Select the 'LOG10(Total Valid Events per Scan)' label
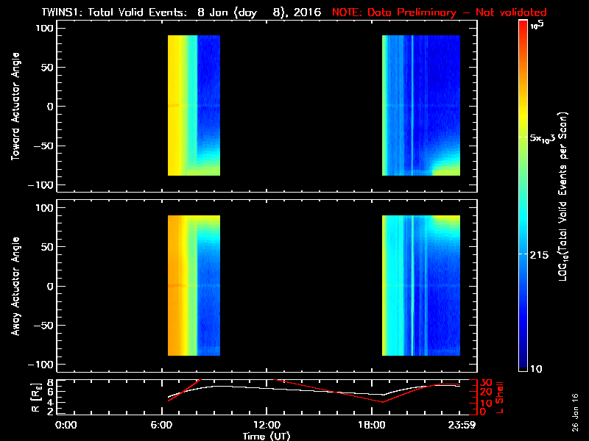589x441 pixels. [x=562, y=196]
